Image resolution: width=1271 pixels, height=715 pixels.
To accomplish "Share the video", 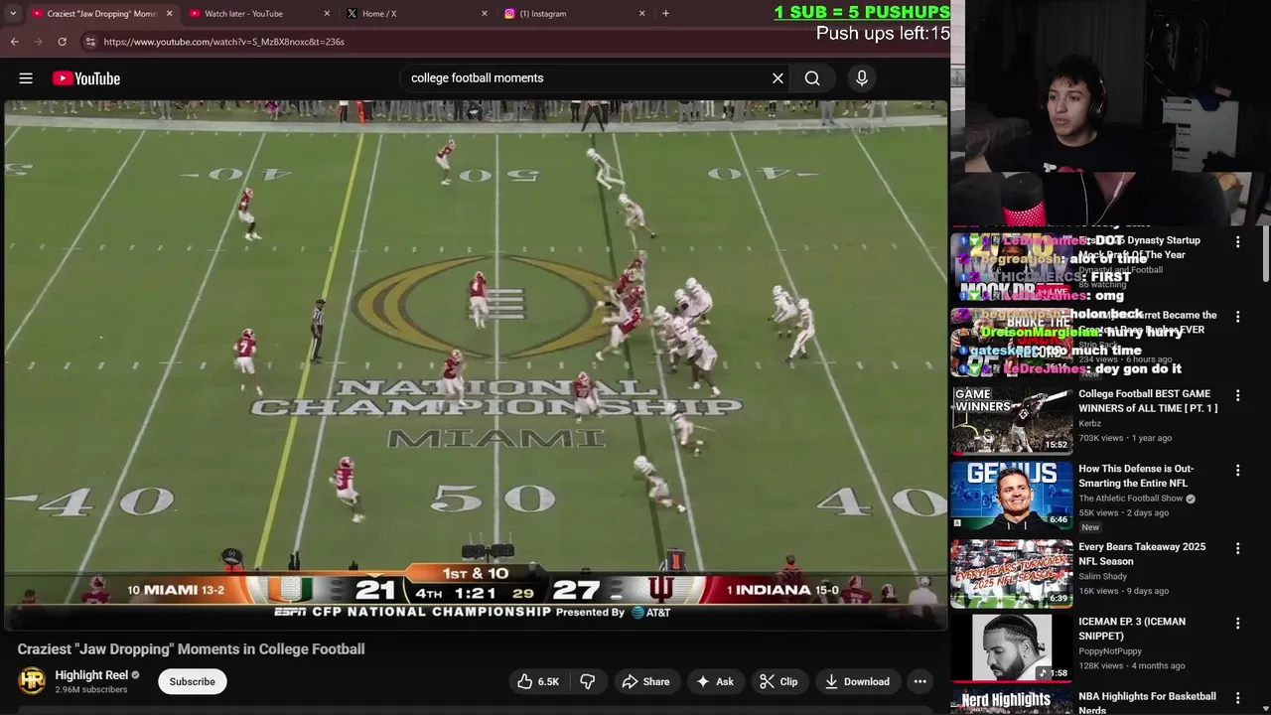I will tap(645, 681).
